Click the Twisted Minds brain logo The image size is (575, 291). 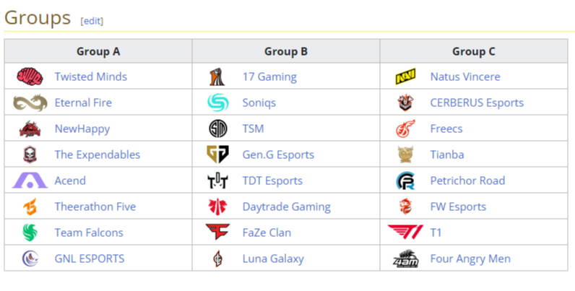30,77
